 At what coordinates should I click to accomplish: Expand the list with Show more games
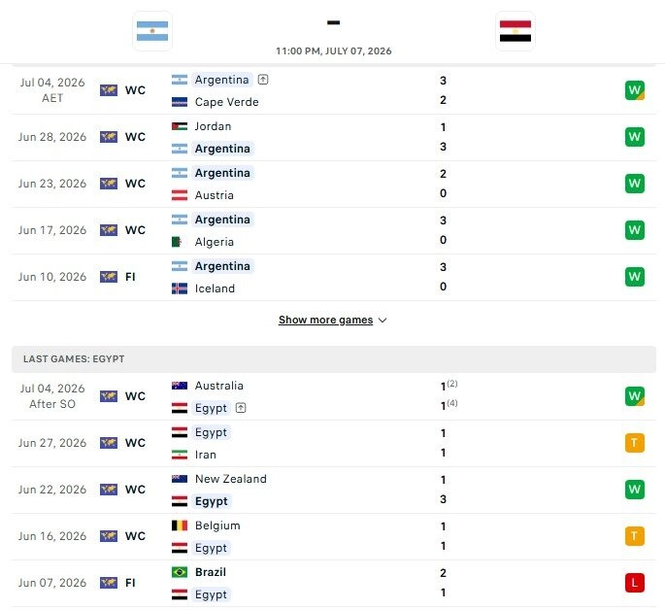point(326,320)
